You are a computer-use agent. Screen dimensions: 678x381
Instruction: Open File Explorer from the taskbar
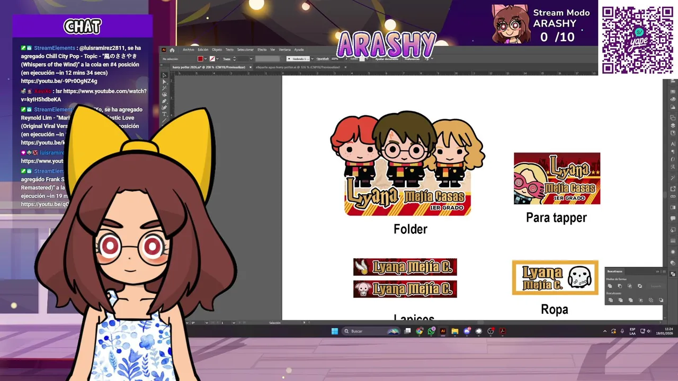click(454, 331)
